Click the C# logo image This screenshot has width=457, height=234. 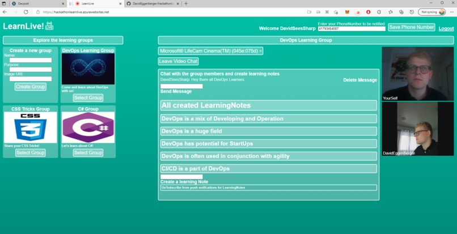[88, 127]
